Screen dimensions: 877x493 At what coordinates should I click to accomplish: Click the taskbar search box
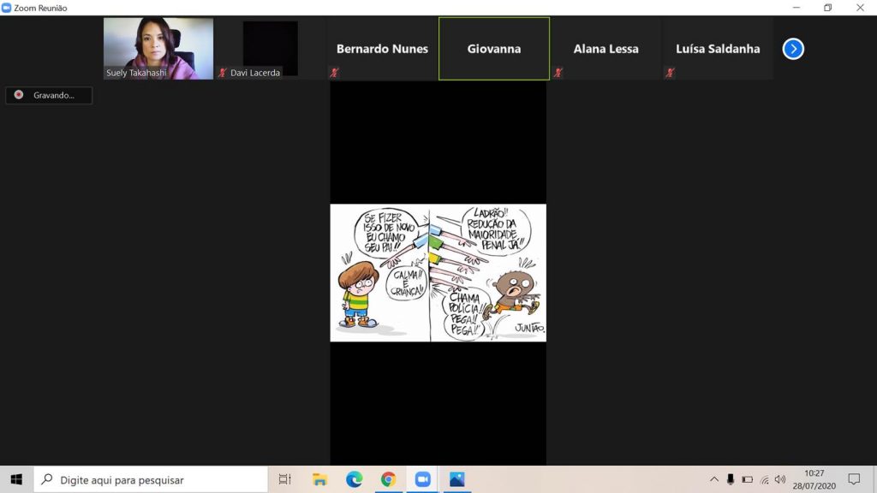151,479
